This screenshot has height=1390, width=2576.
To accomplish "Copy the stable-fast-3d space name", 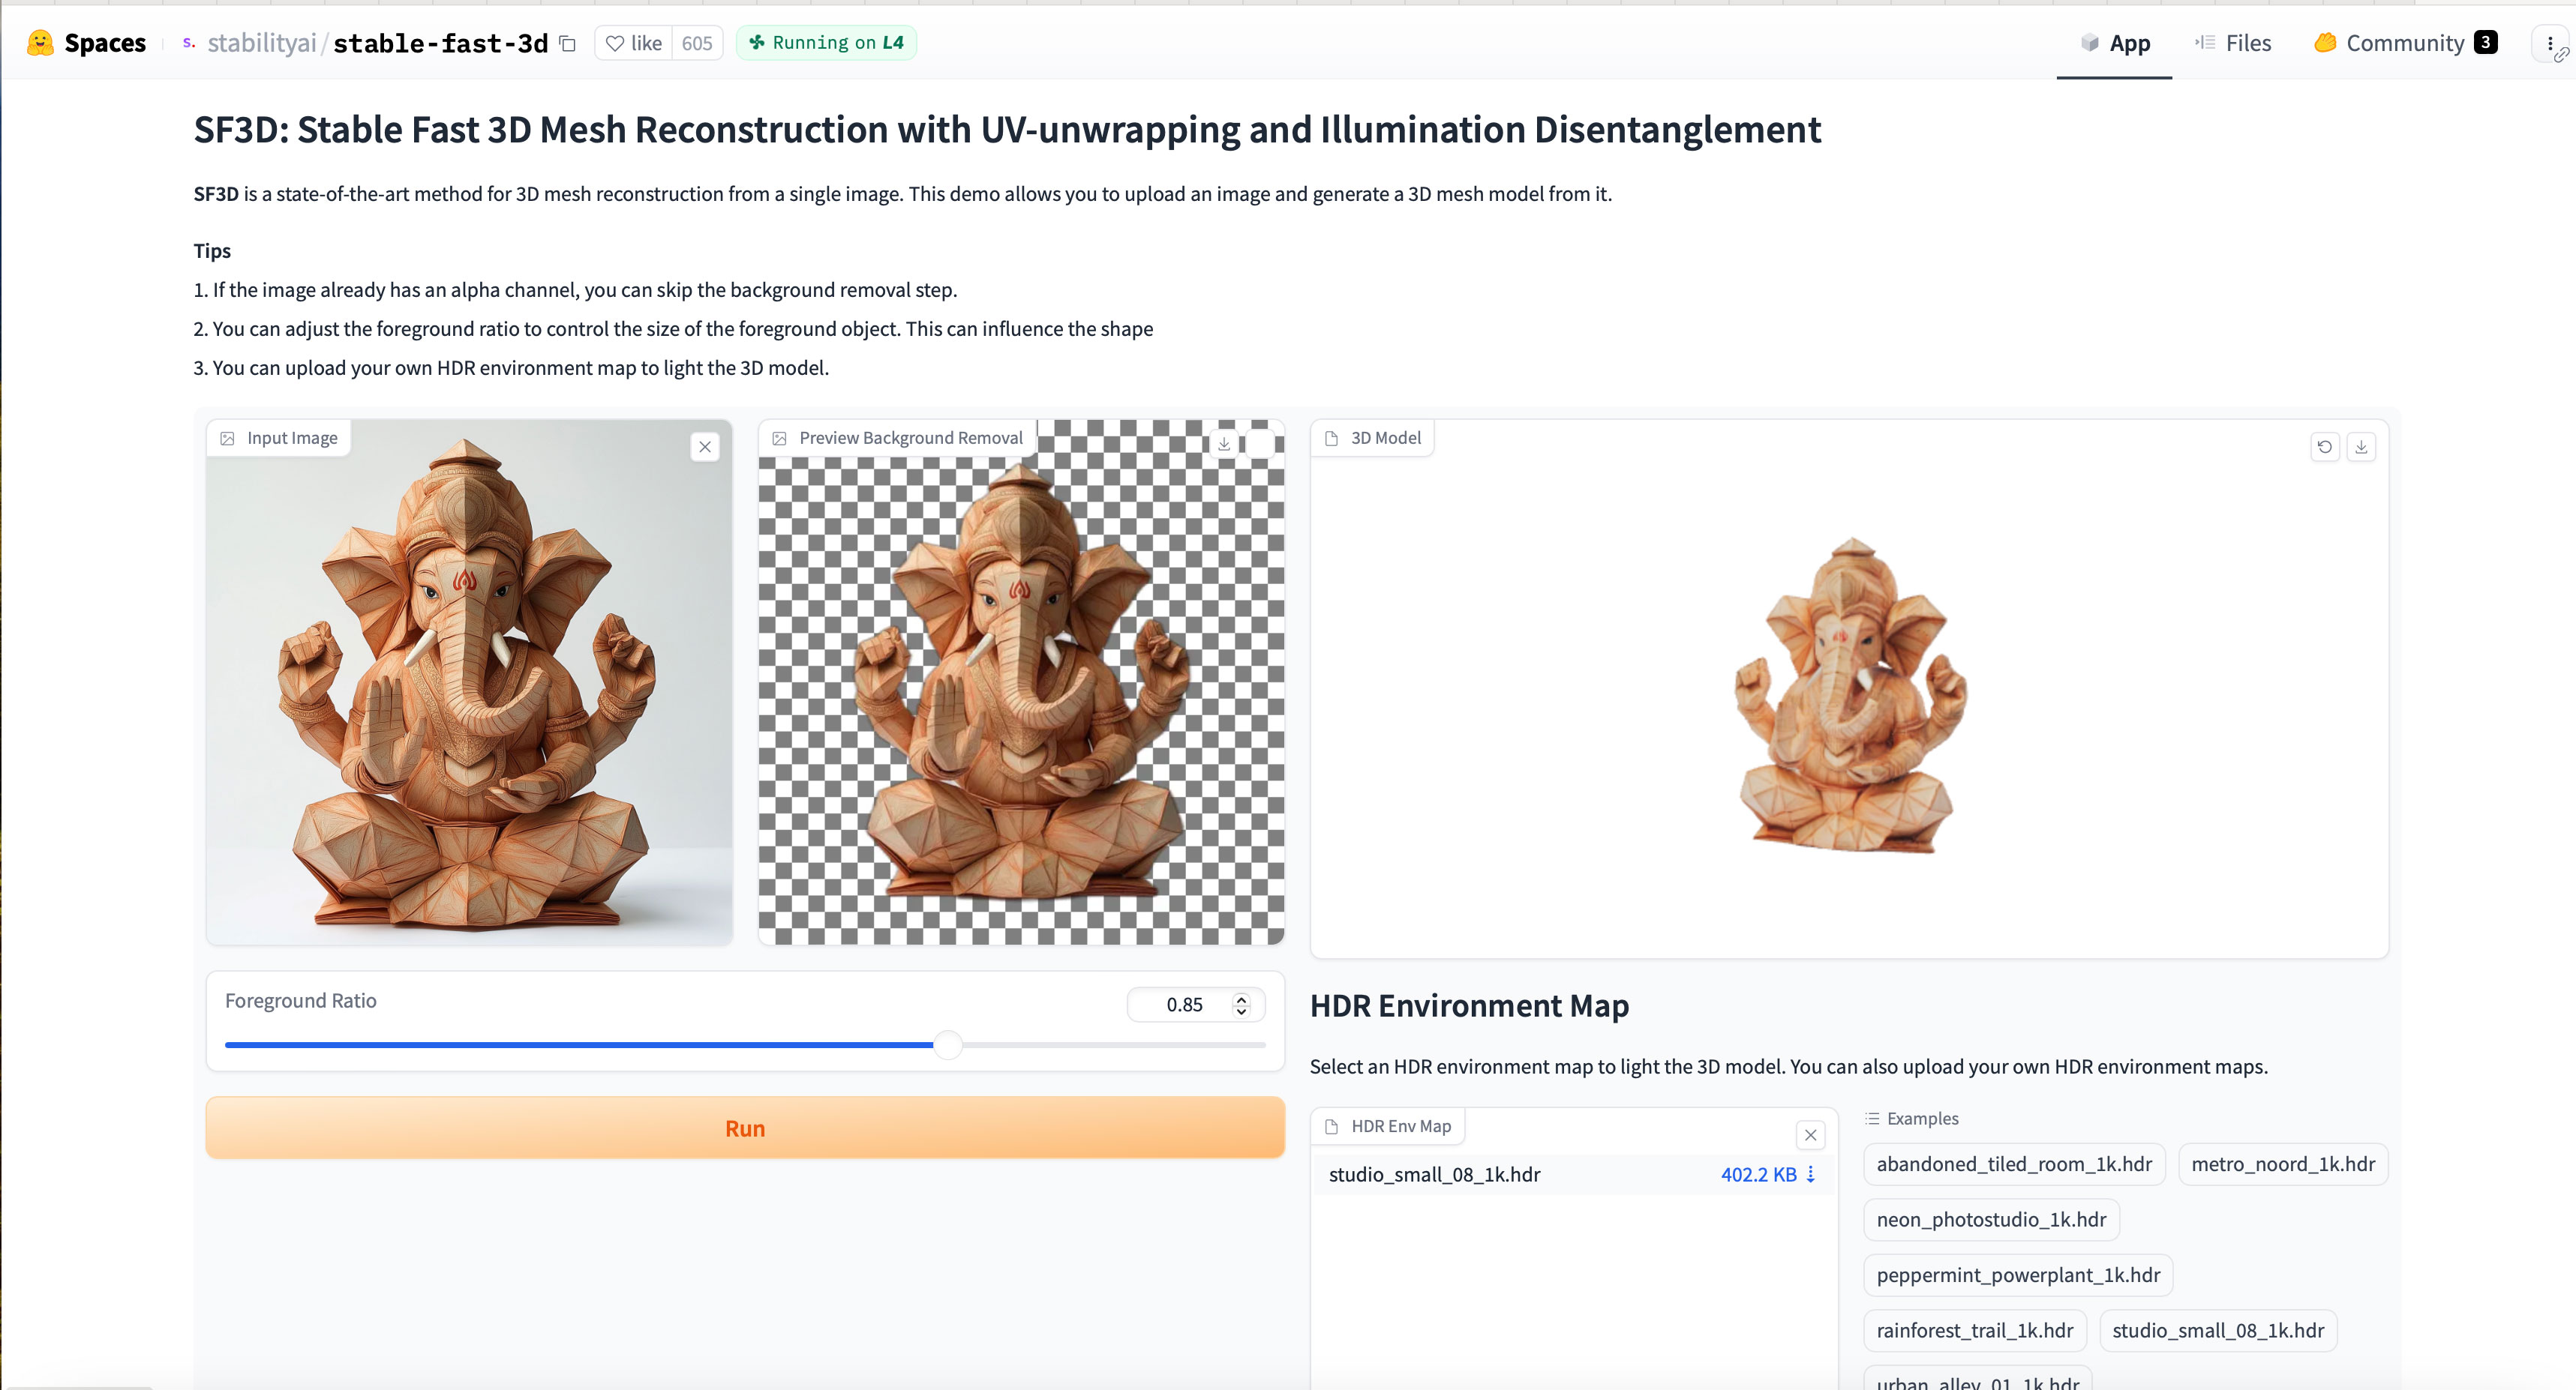I will click(x=567, y=43).
